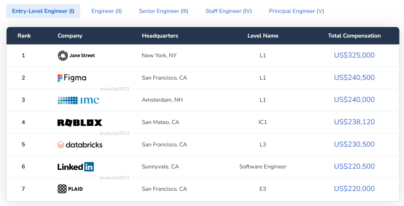Image resolution: width=404 pixels, height=206 pixels.
Task: Click the Databricks logo
Action: point(80,145)
